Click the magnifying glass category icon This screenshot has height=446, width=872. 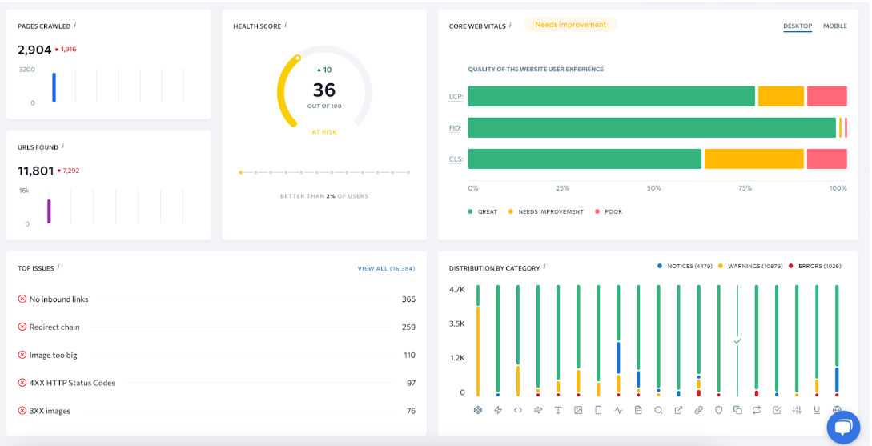pos(658,410)
